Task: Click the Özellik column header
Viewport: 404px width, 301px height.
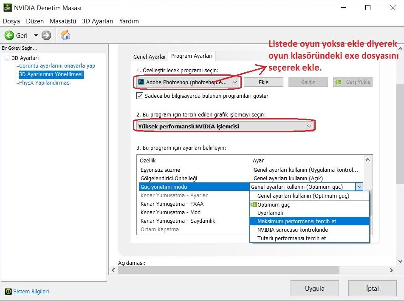Action: (193, 160)
